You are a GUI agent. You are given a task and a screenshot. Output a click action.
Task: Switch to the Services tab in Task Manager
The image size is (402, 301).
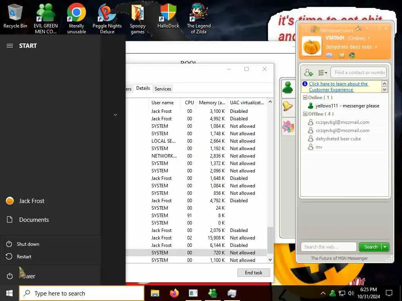click(x=163, y=89)
